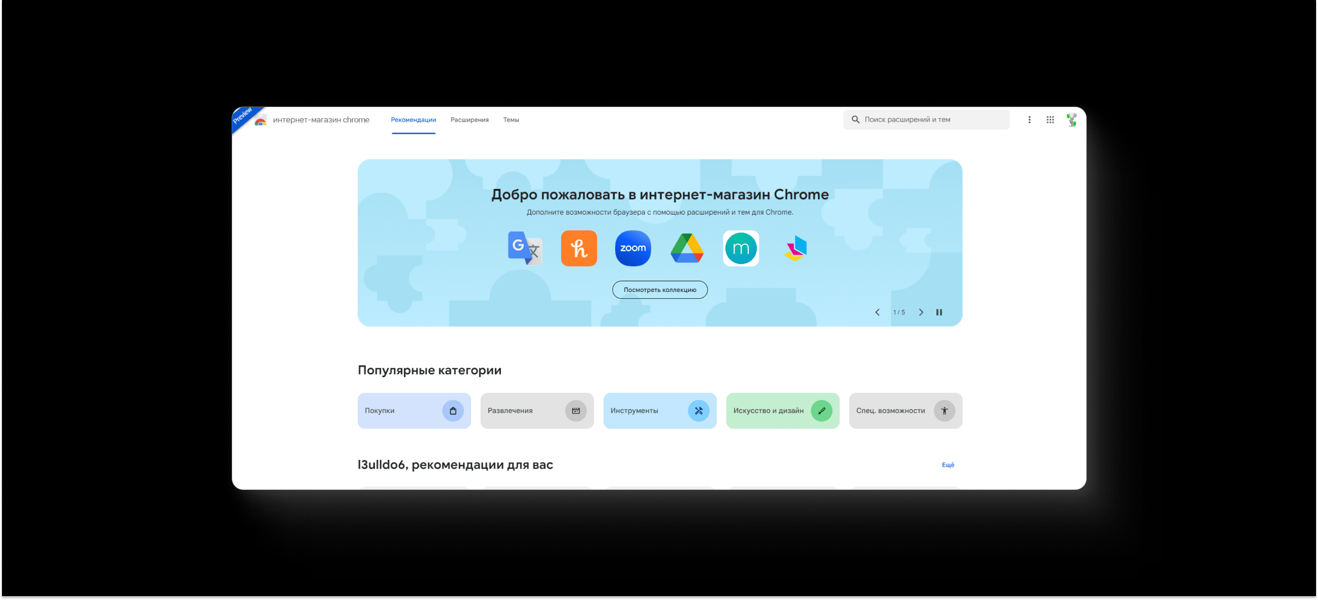Switch to the Расширения tab
Viewport: 1318px width, 600px height.
pyautogui.click(x=469, y=120)
